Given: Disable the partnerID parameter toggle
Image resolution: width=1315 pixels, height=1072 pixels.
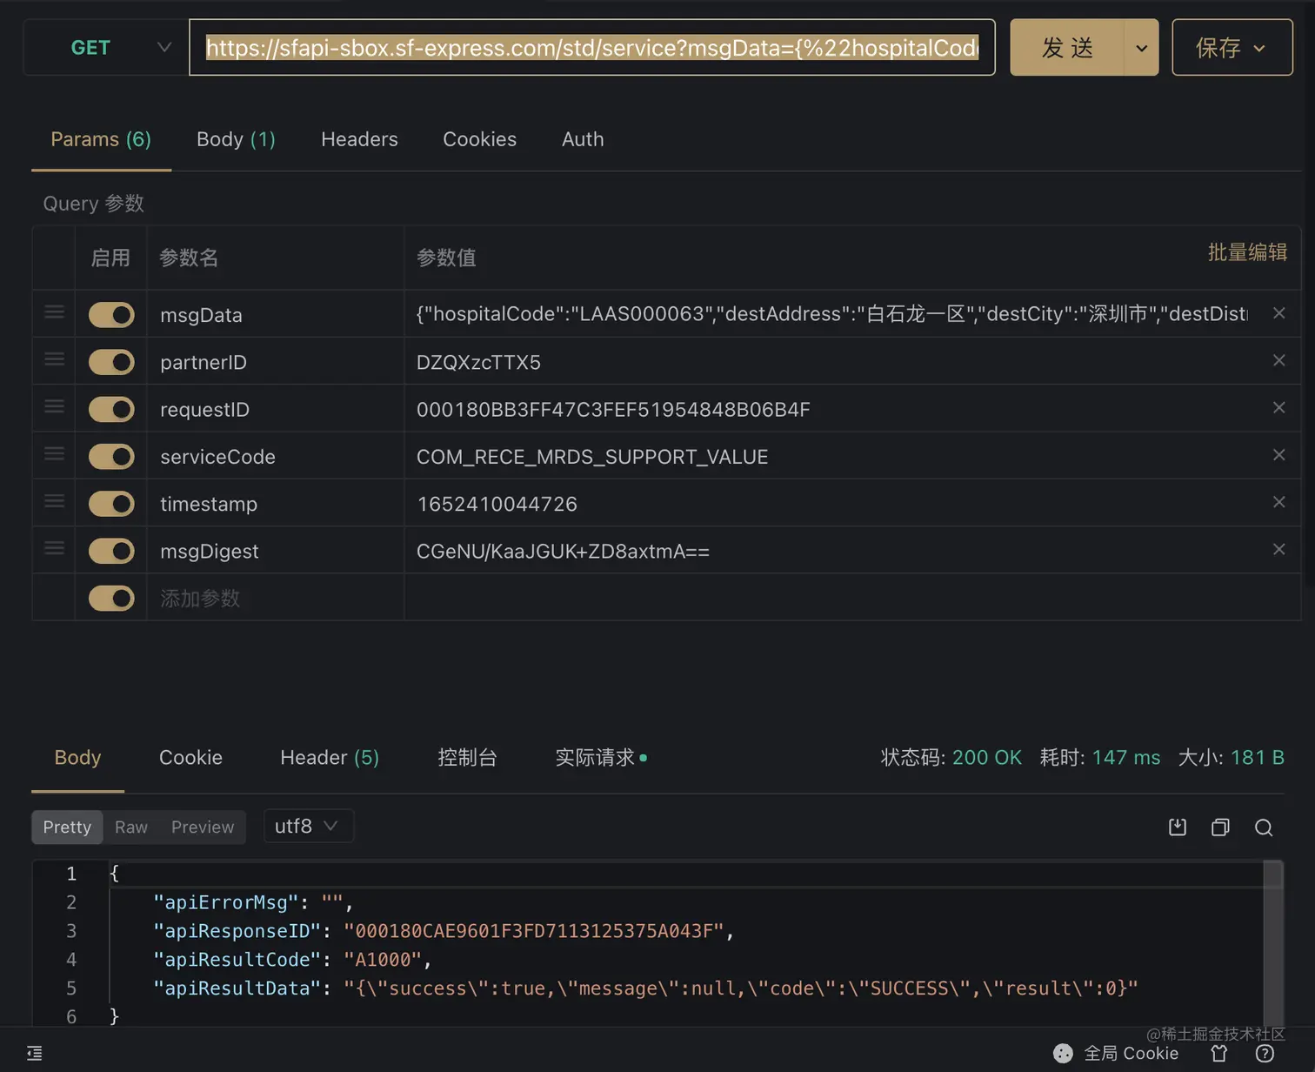Looking at the screenshot, I should (111, 362).
